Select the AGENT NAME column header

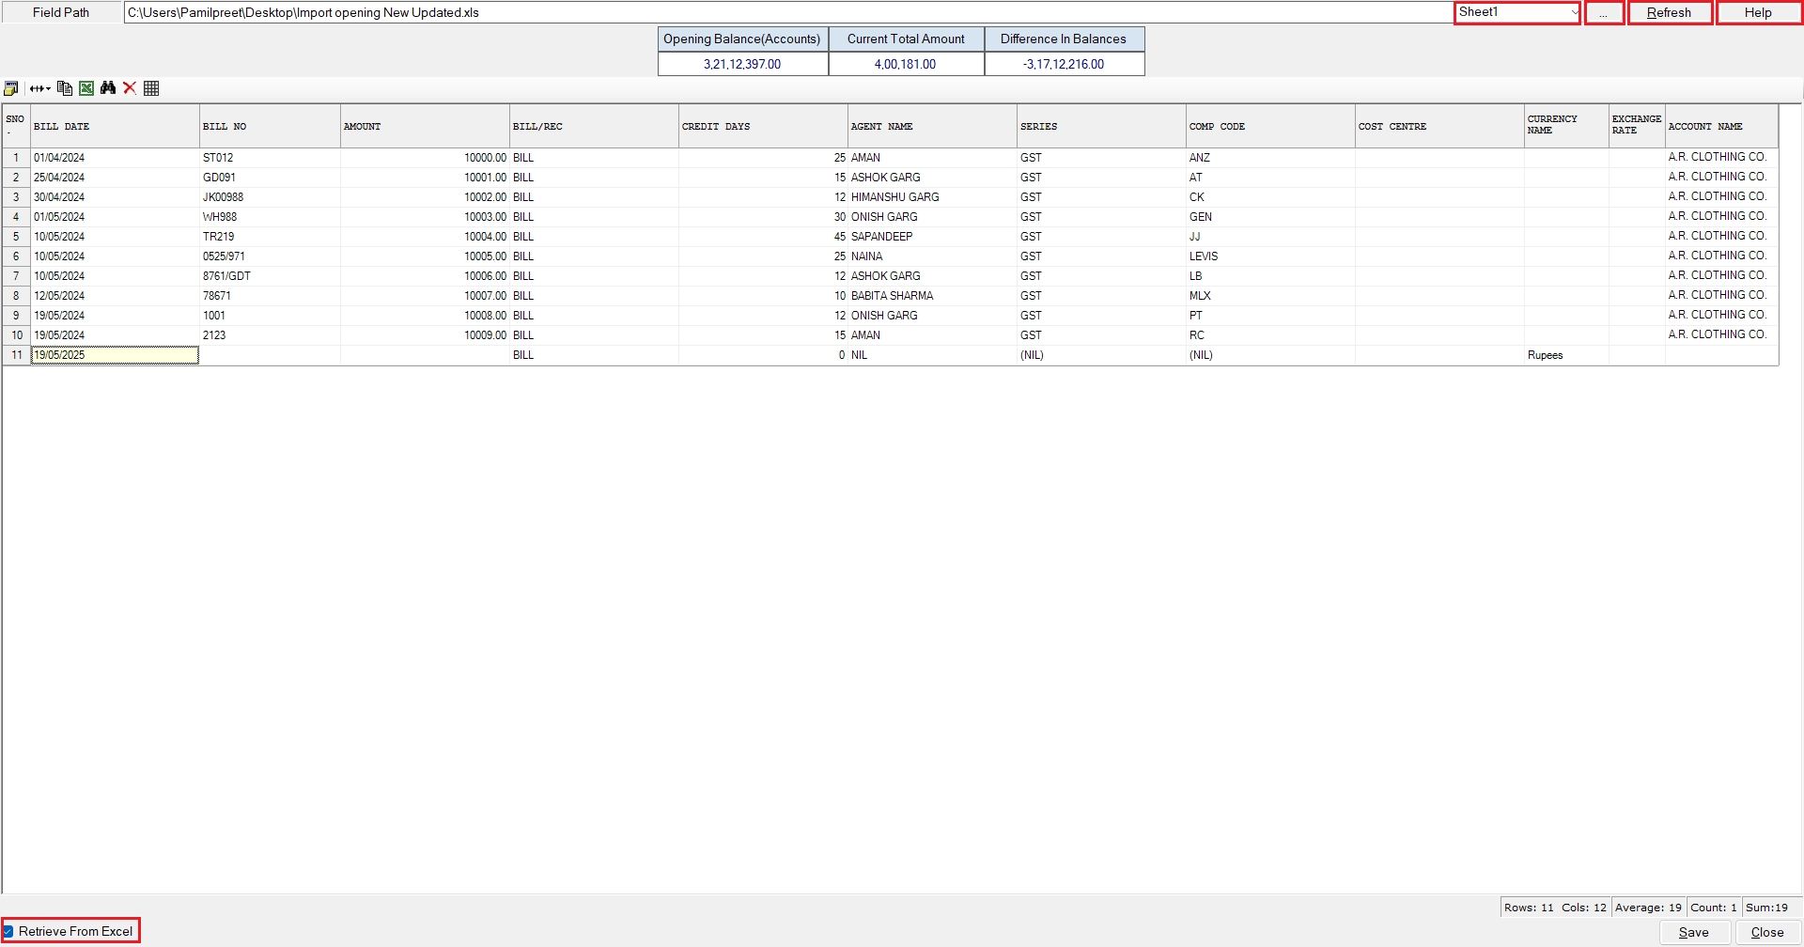coord(931,126)
